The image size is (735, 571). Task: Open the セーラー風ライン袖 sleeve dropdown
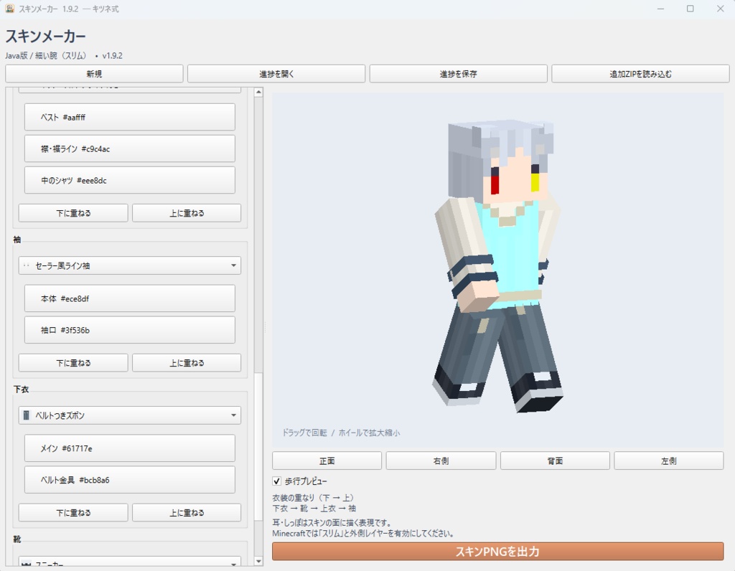point(130,265)
